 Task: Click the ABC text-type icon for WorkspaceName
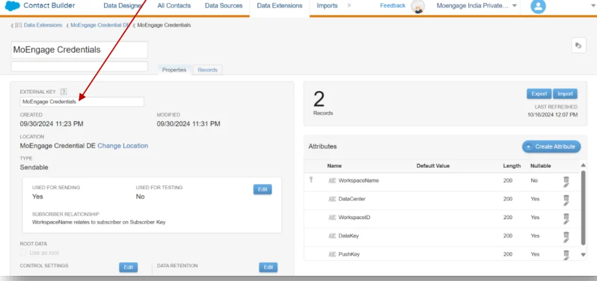click(332, 180)
